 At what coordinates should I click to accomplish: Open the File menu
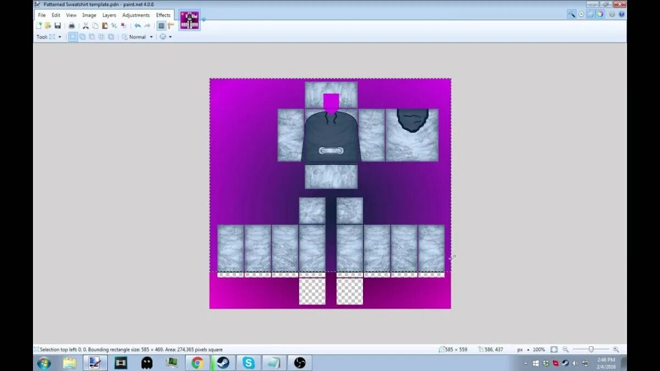[x=42, y=15]
